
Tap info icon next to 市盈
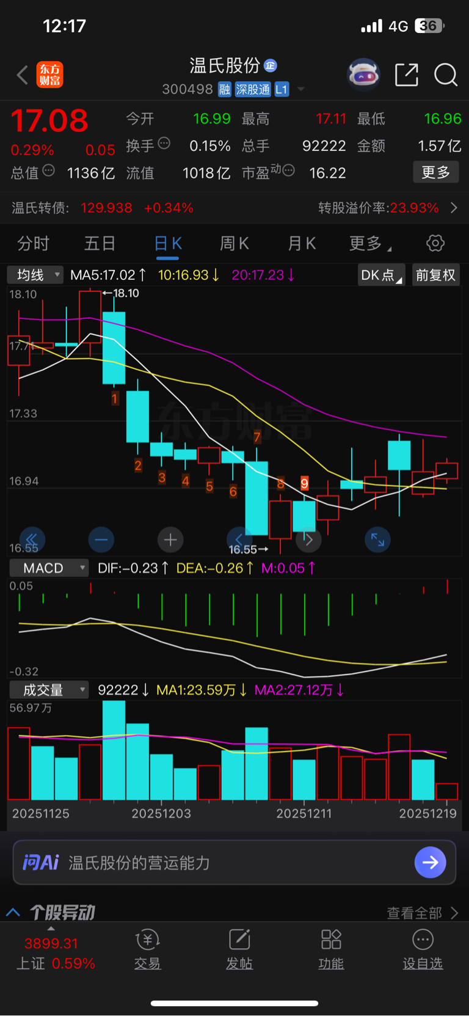pyautogui.click(x=289, y=170)
